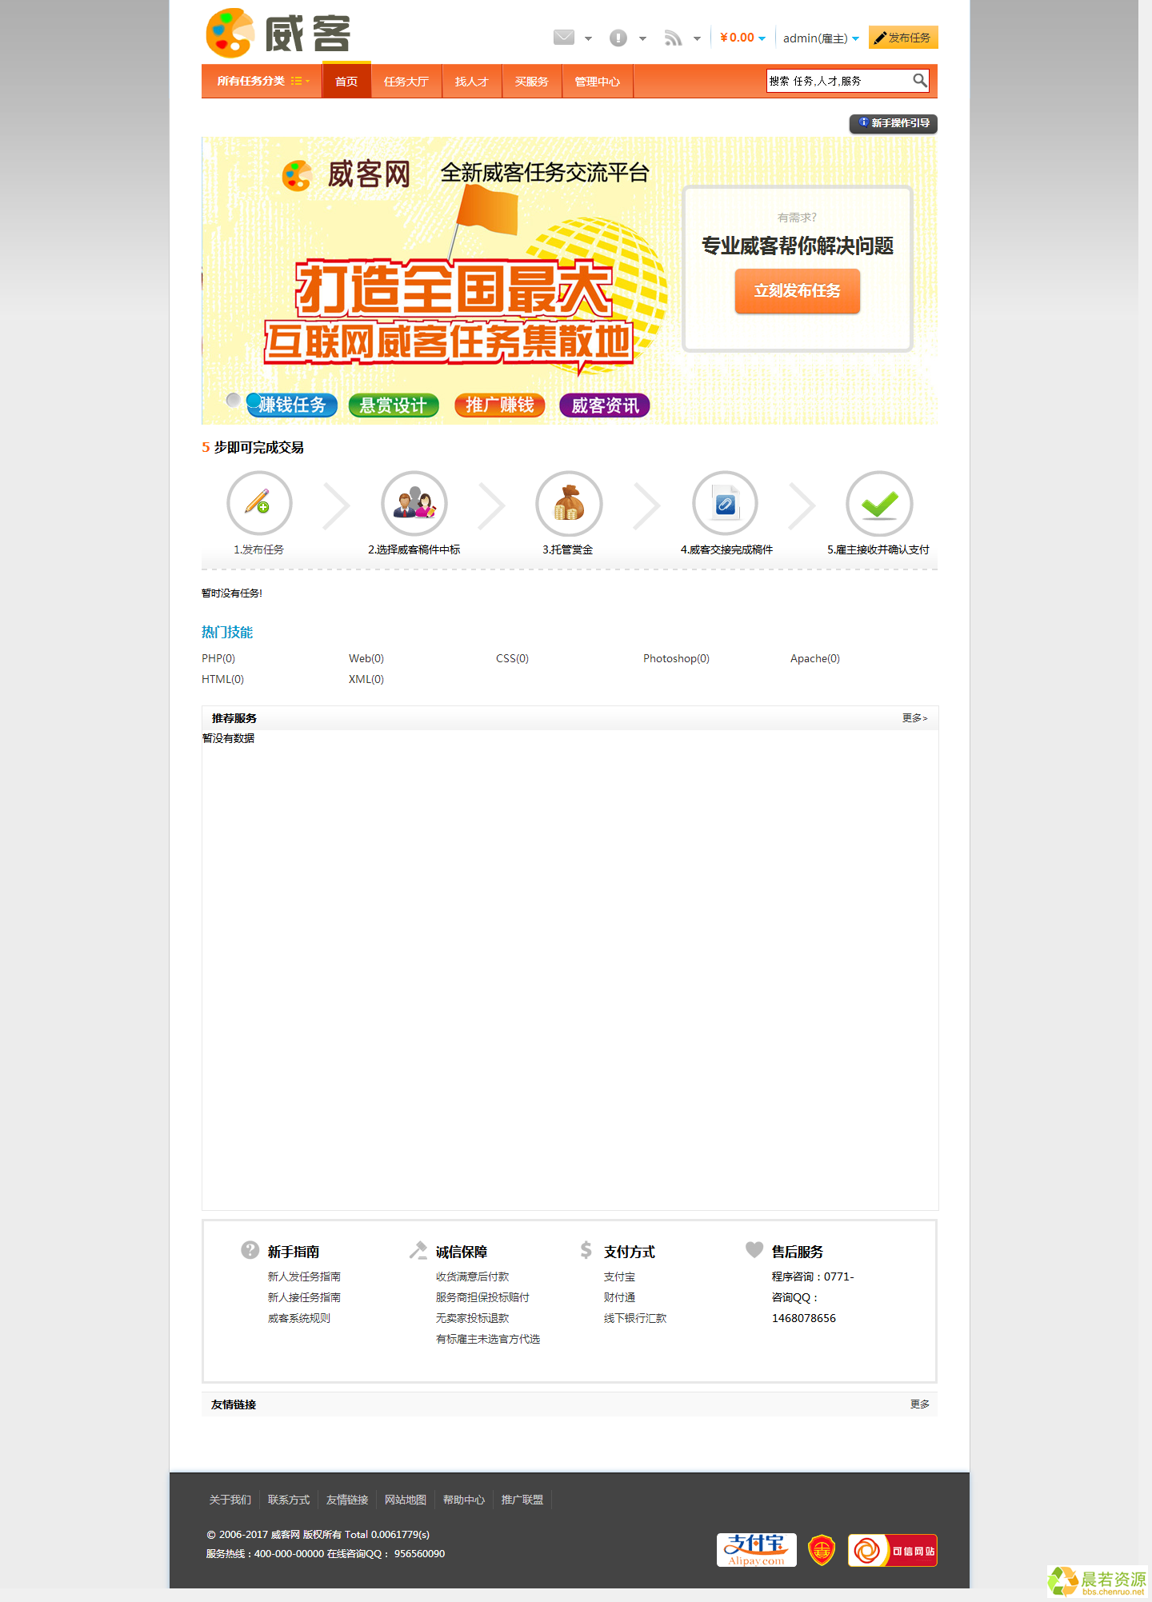The width and height of the screenshot is (1152, 1602).
Task: Click the RSS feed icon
Action: click(x=673, y=38)
